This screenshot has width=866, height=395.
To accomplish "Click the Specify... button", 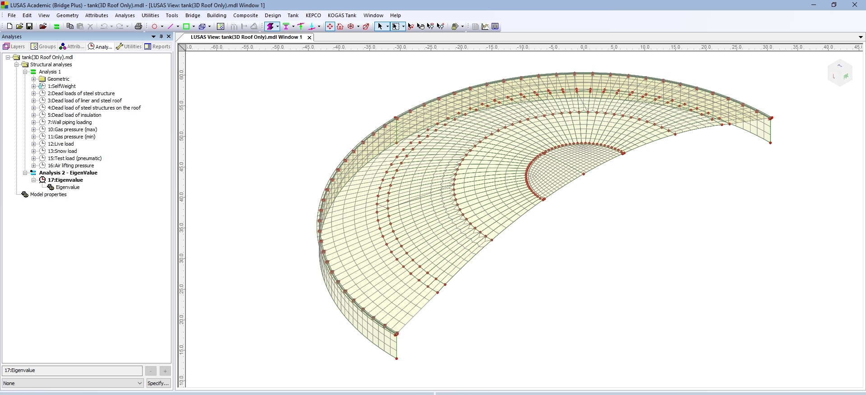I will 158,384.
